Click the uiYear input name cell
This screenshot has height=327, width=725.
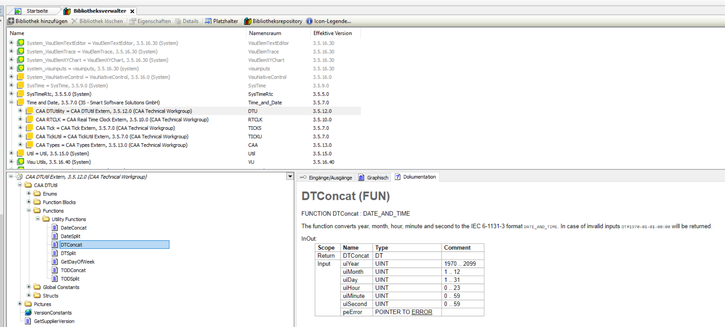click(356, 264)
